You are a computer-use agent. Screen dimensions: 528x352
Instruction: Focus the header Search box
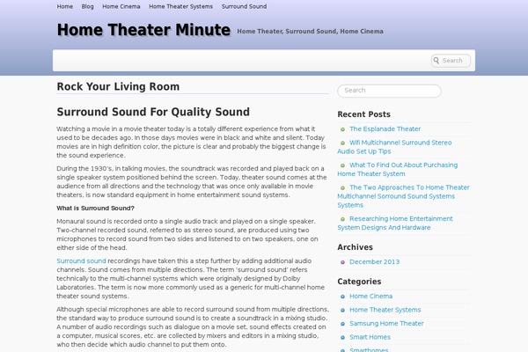click(x=451, y=61)
